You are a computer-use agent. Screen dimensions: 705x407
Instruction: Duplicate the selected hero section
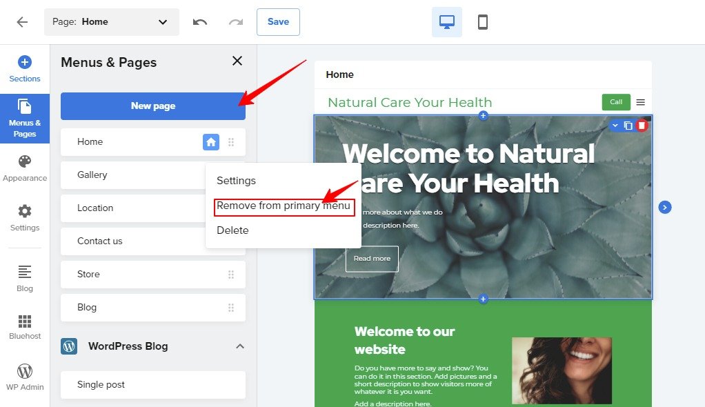point(628,126)
